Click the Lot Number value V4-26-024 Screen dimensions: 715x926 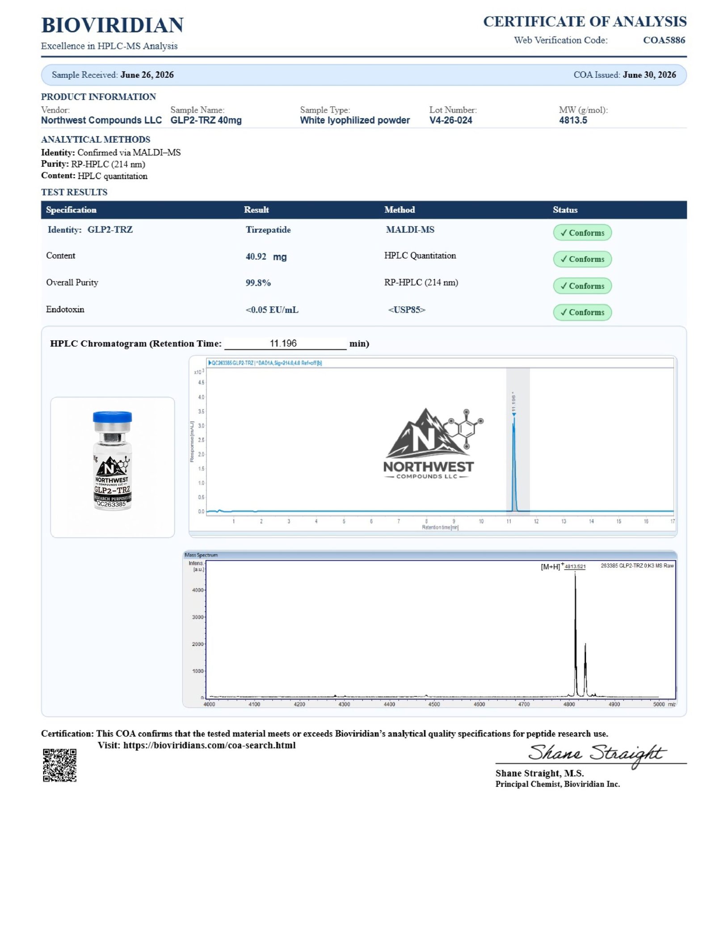(x=450, y=120)
